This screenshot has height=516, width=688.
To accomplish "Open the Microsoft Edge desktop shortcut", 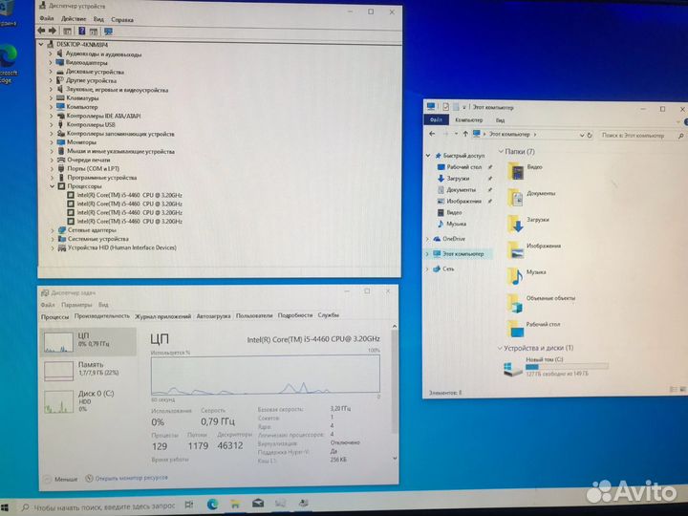I will point(8,64).
